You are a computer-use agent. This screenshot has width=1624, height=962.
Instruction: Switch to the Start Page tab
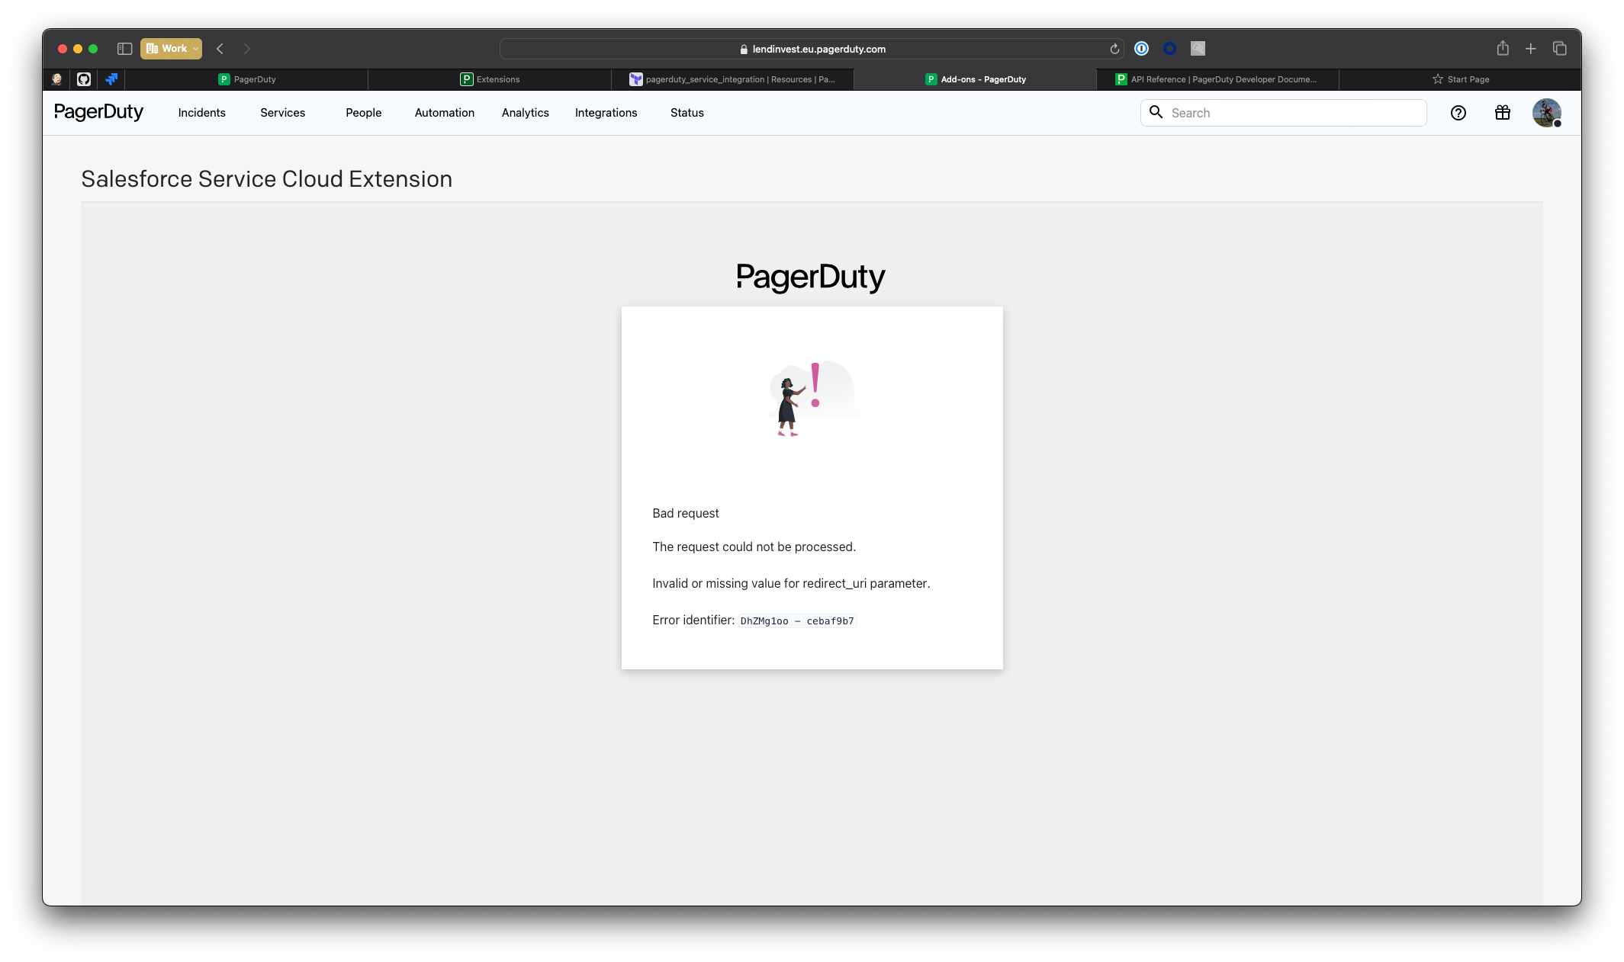(1460, 79)
